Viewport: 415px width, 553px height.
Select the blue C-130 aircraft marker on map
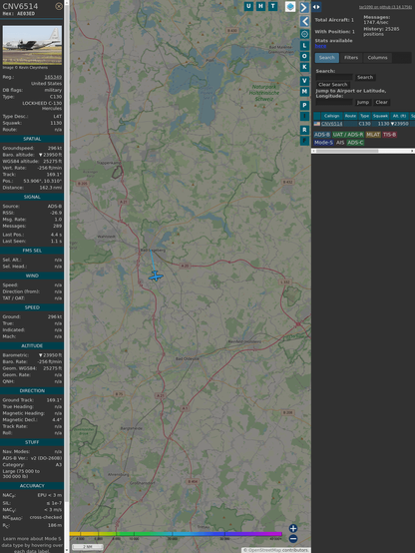[x=156, y=276]
